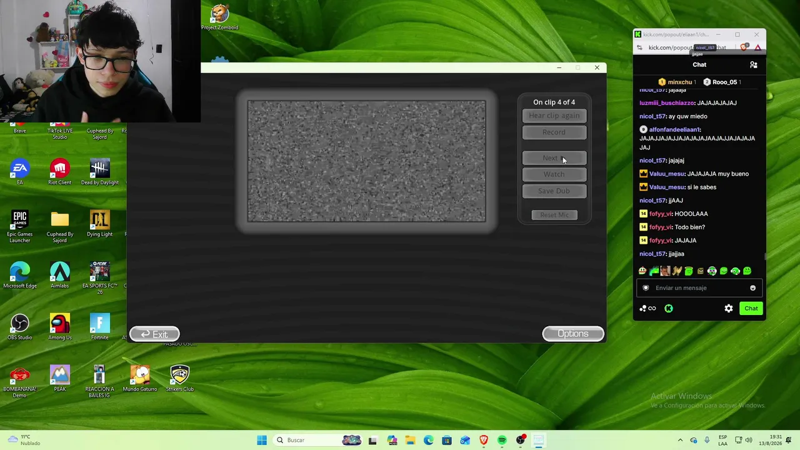Screen dimensions: 800x450
Task: Open Brave browser from the taskbar
Action: point(483,440)
